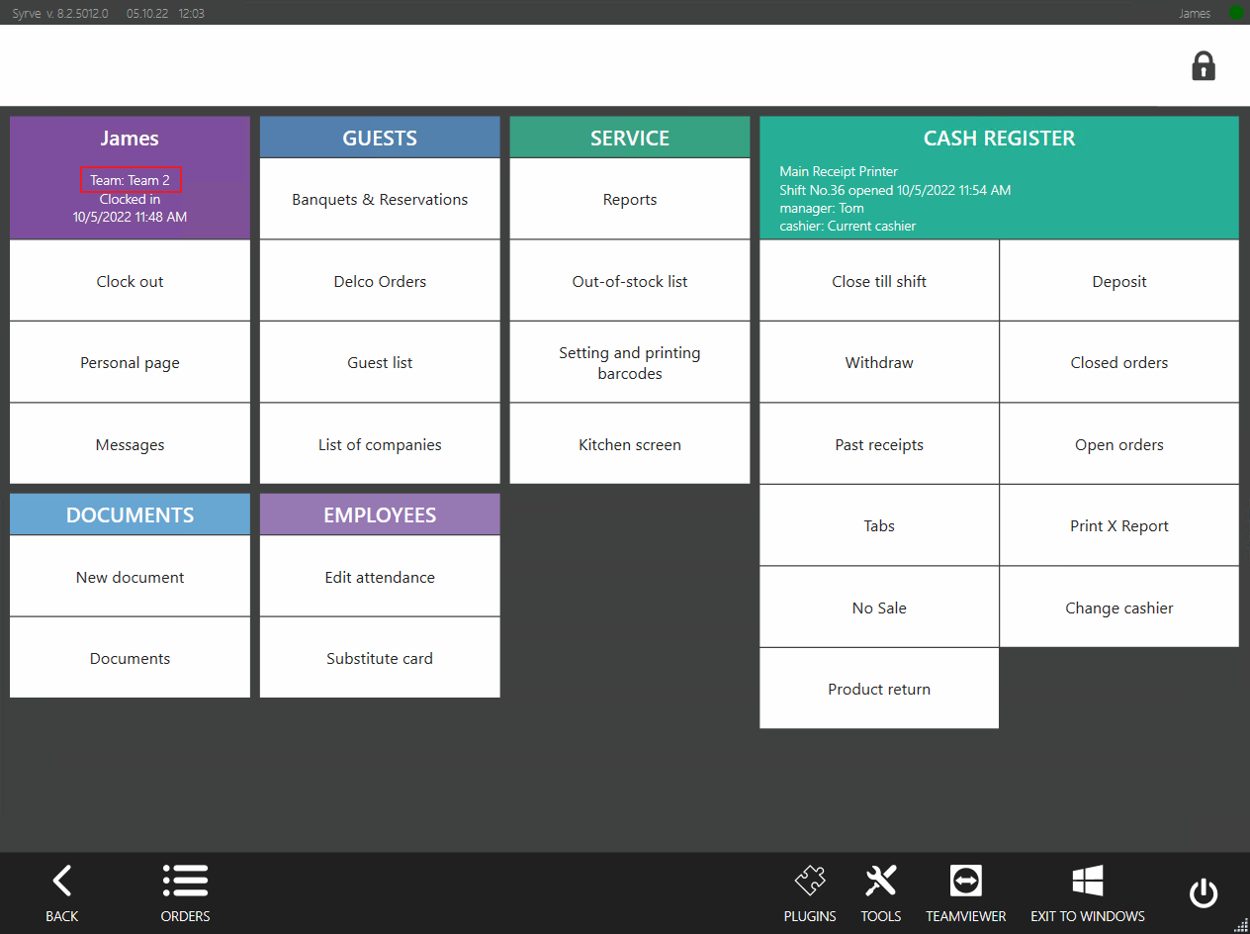Click the Product return button
Screen dimensions: 1250x934
point(879,689)
